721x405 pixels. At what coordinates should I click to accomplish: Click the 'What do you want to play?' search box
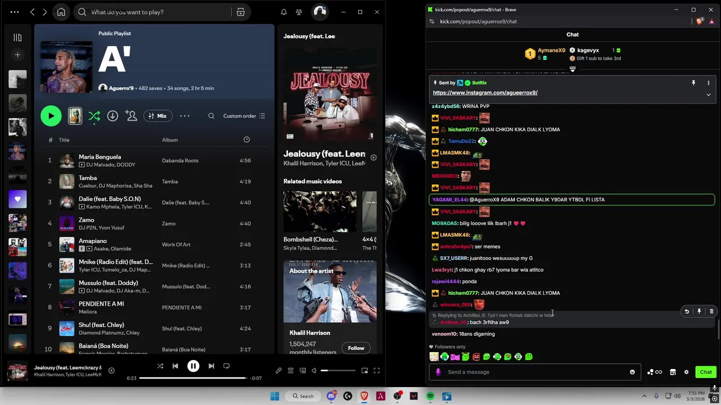[x=152, y=12]
